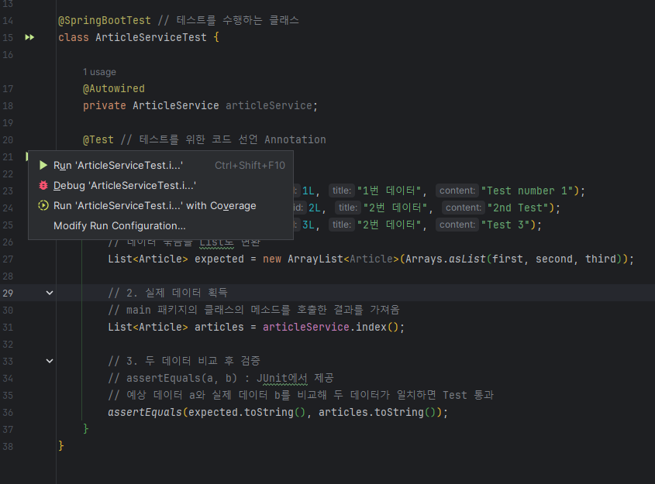
Task: Click articleService.index() call
Action: pos(330,327)
